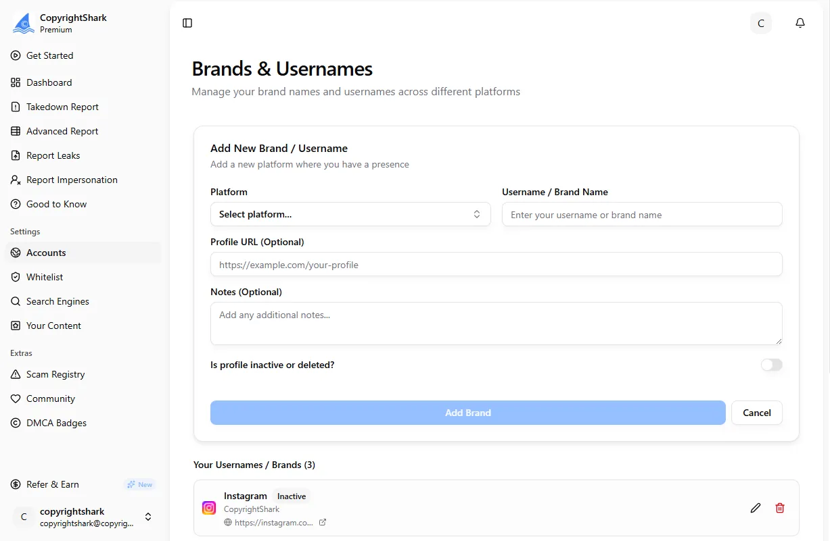Click the C avatar in the top bar

(760, 22)
